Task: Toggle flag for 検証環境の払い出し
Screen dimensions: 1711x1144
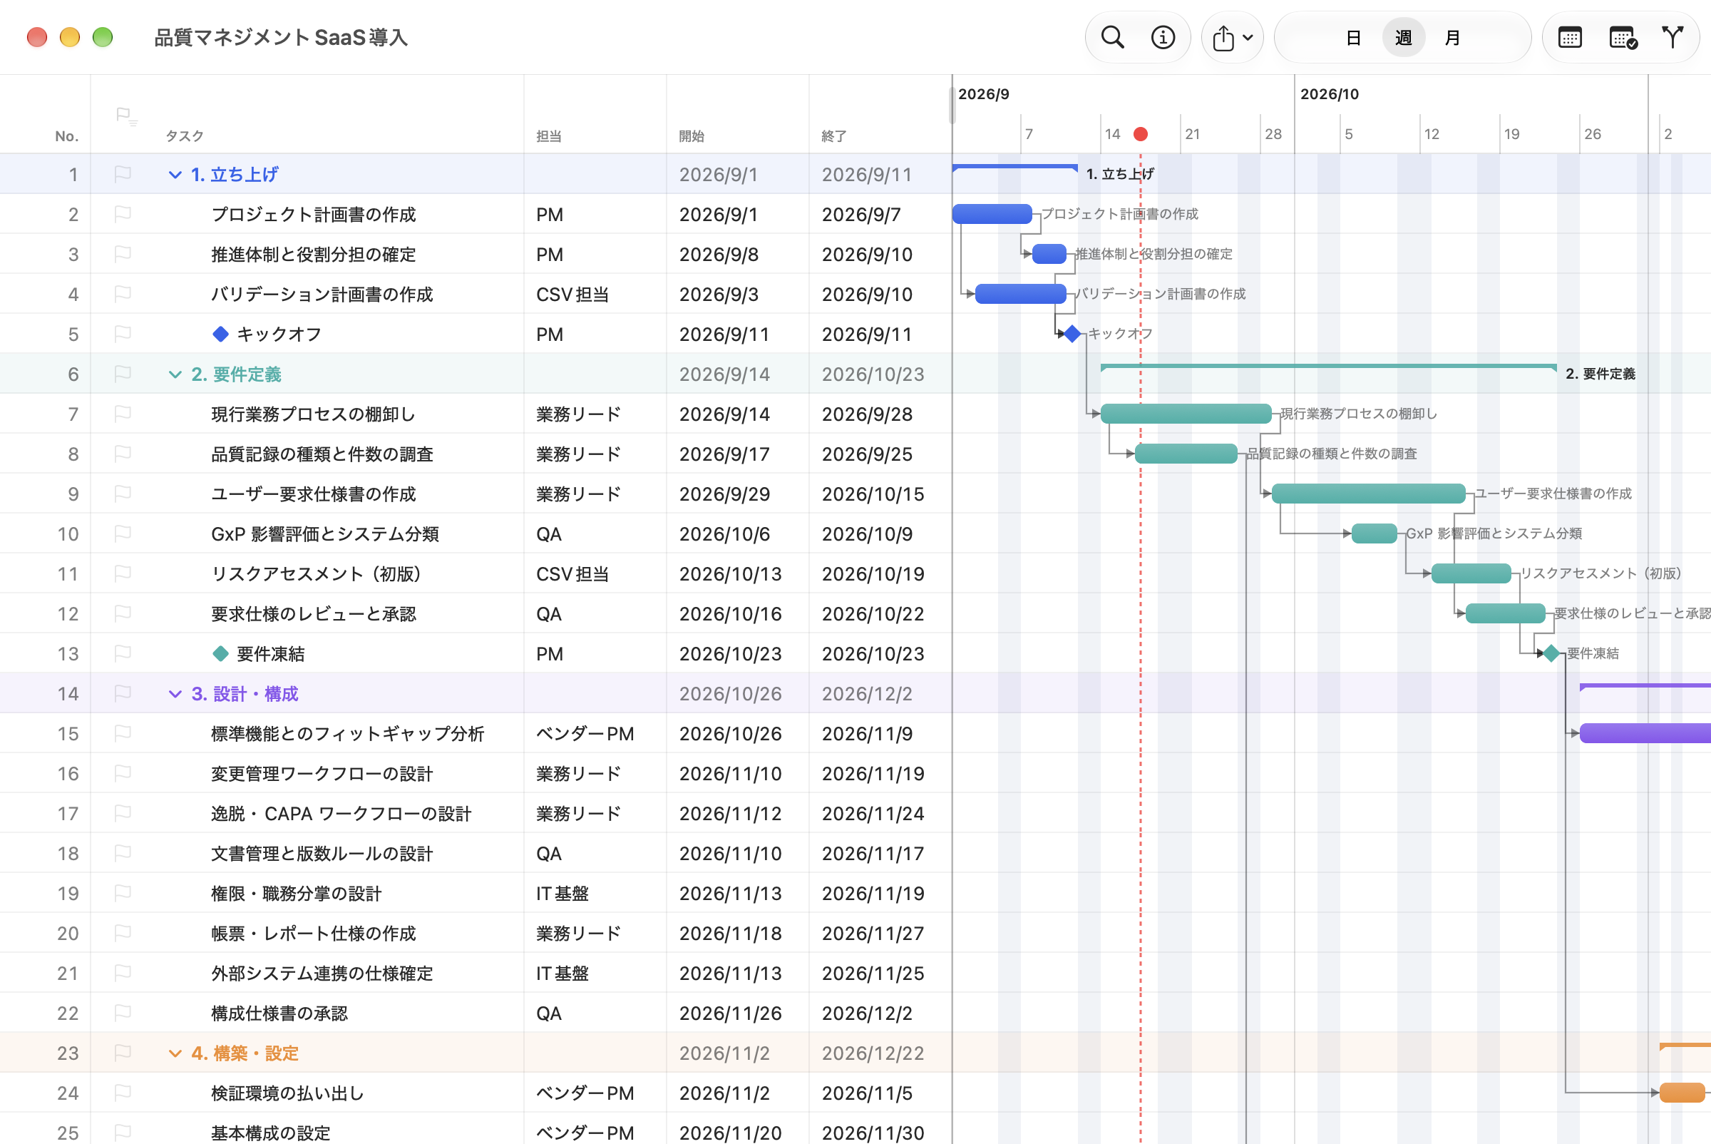Action: click(123, 1092)
